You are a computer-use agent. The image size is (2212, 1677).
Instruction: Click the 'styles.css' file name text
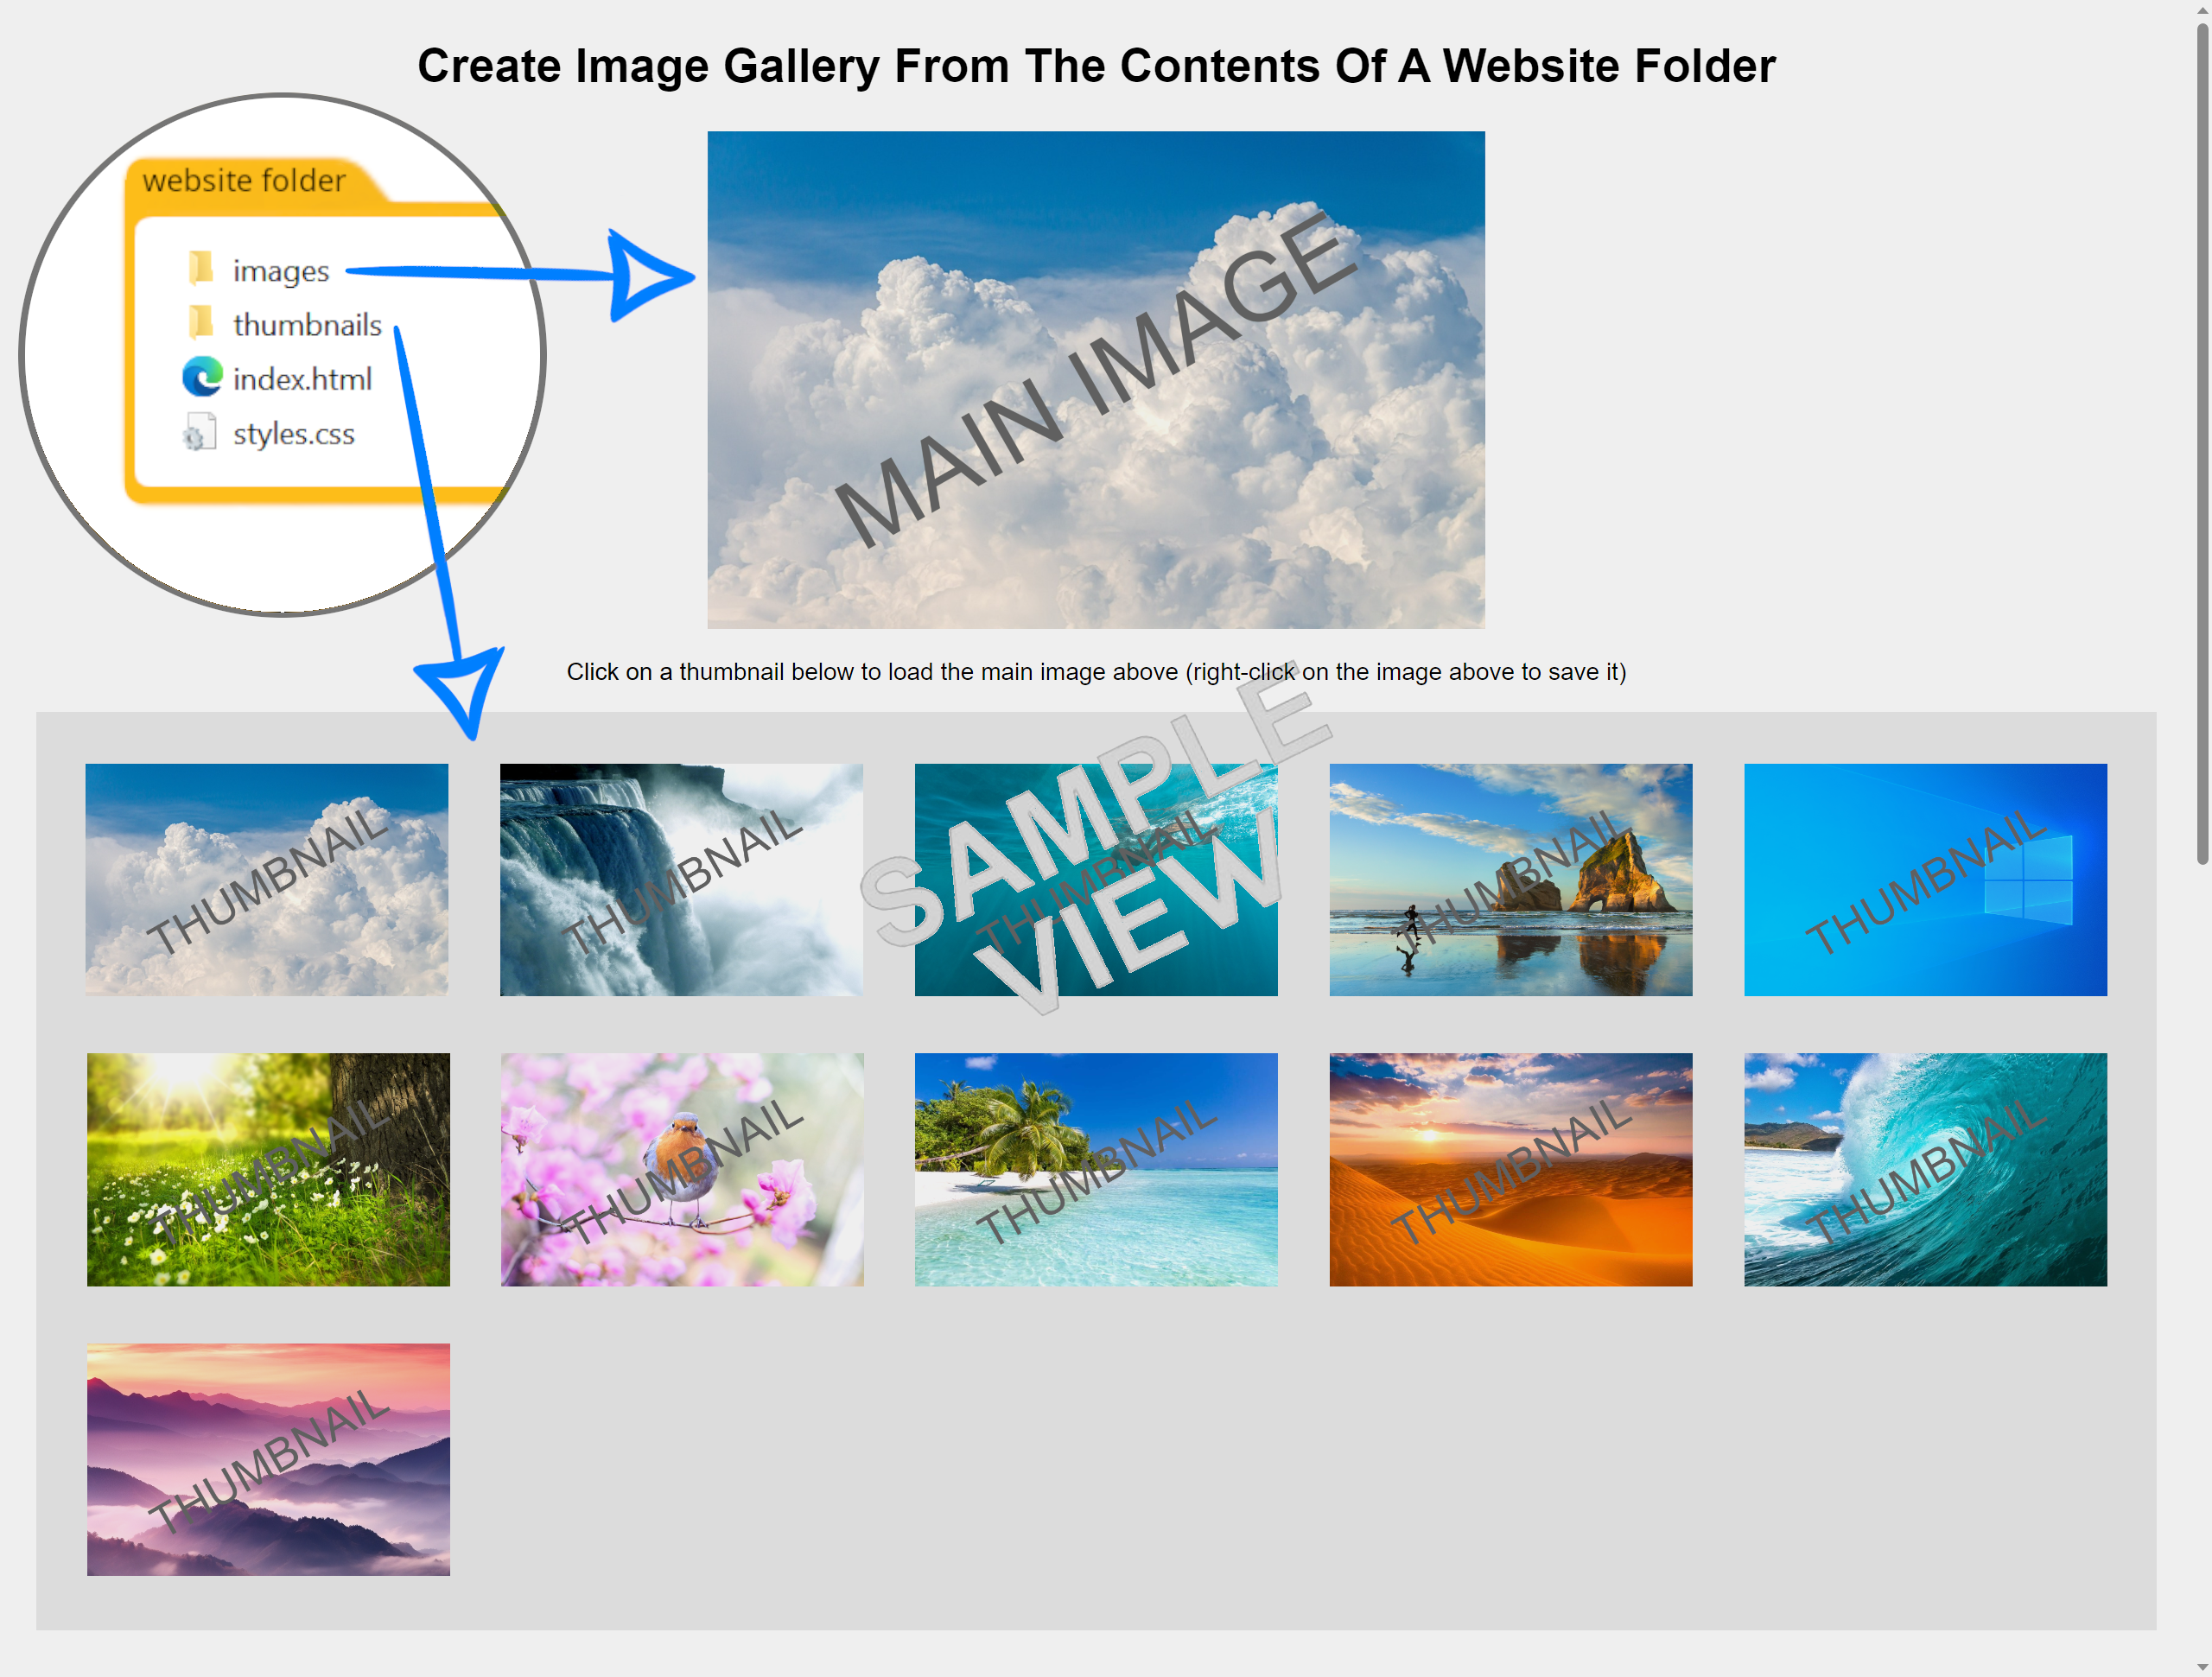click(x=294, y=434)
